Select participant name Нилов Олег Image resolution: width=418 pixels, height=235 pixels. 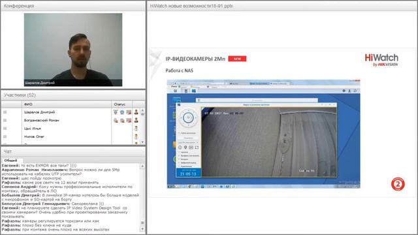tap(34, 136)
